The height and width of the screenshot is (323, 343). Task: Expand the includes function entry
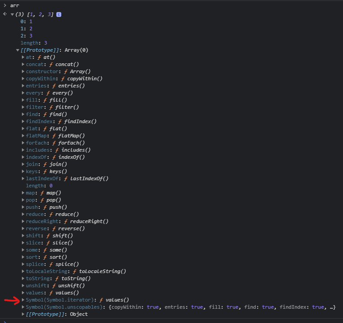click(x=23, y=150)
